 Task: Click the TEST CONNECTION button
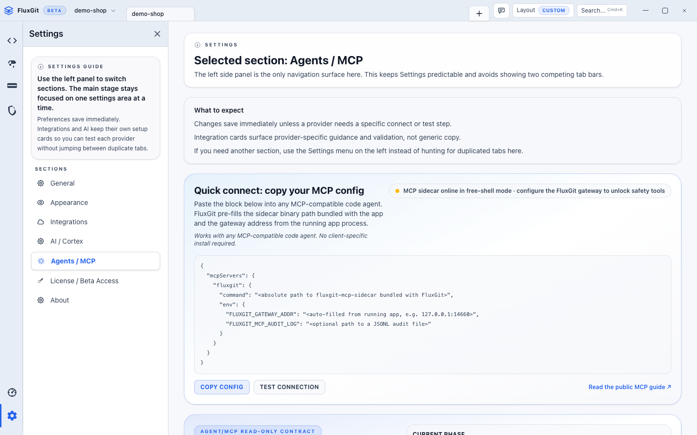tap(289, 387)
